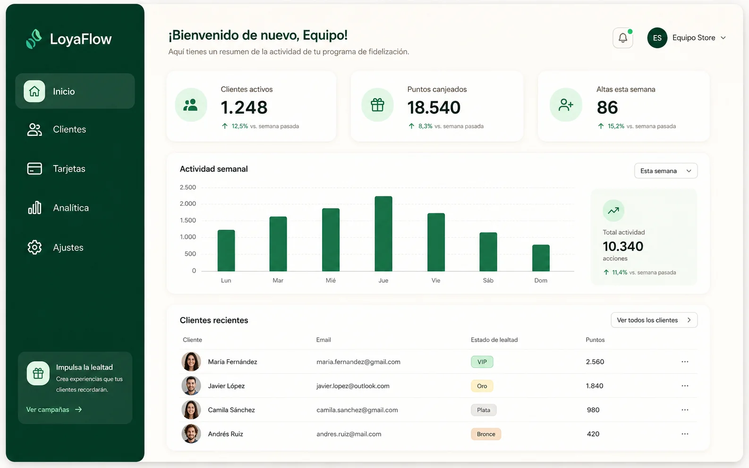Open more options for Camila Sánchez
Screen dimensions: 749x468
click(685, 410)
